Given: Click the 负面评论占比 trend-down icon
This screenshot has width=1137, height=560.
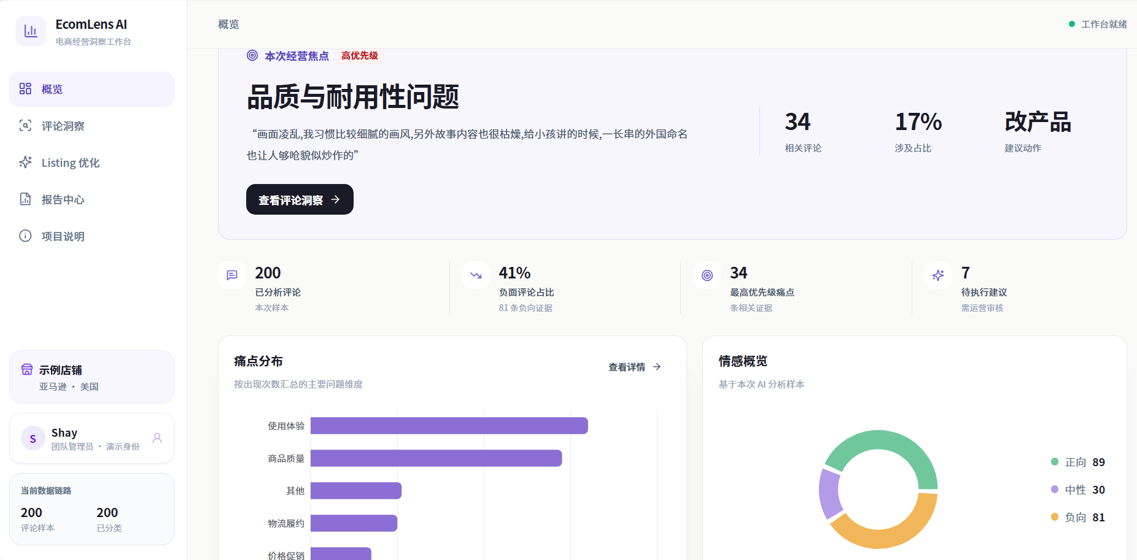Looking at the screenshot, I should point(476,275).
